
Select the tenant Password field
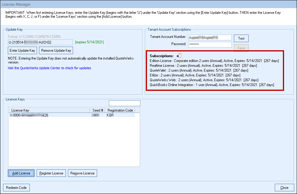(x=210, y=44)
